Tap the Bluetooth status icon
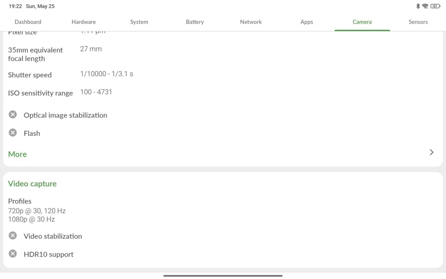This screenshot has width=446, height=279. [x=418, y=6]
